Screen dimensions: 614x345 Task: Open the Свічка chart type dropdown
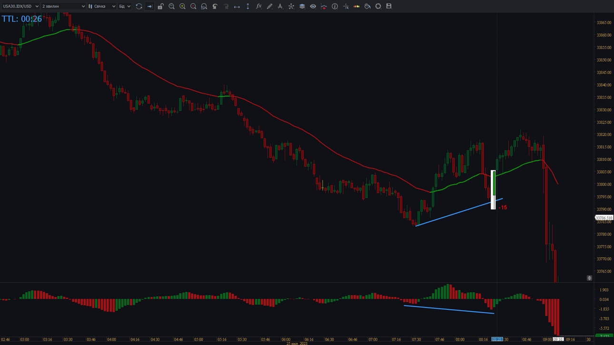click(x=102, y=6)
